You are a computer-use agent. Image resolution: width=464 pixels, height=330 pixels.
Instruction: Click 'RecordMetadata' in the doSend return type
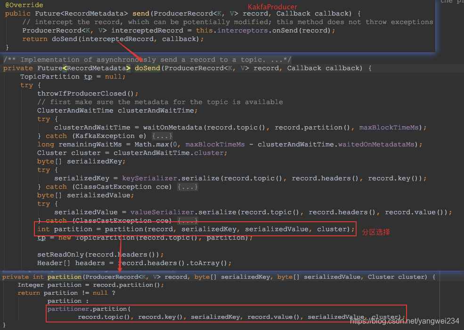coord(97,68)
